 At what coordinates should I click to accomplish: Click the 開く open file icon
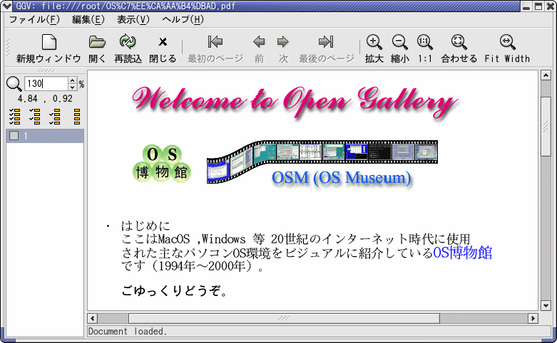97,42
